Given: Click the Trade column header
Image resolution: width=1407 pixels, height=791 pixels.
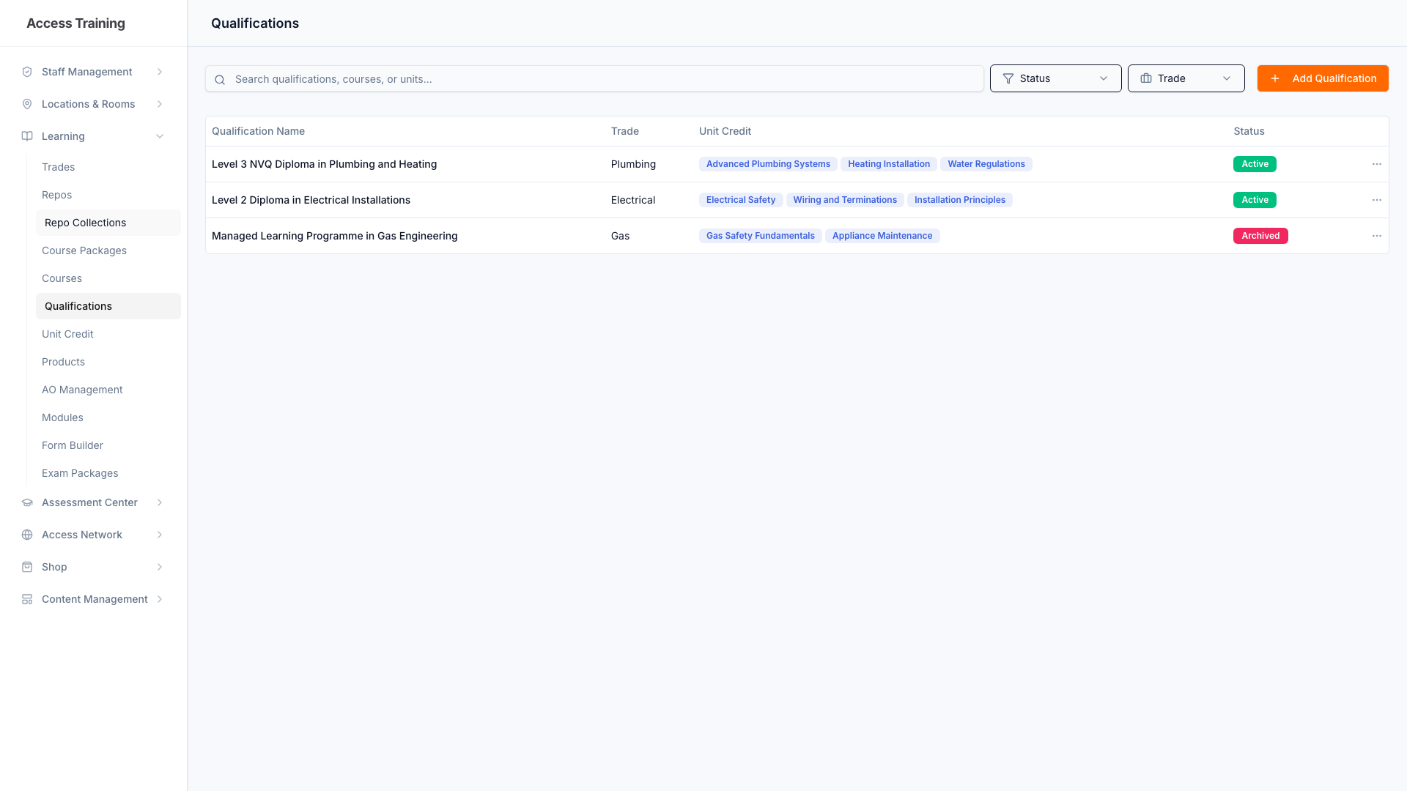Looking at the screenshot, I should click(x=625, y=131).
